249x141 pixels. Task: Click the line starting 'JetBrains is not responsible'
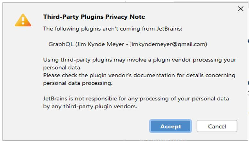coord(136,98)
